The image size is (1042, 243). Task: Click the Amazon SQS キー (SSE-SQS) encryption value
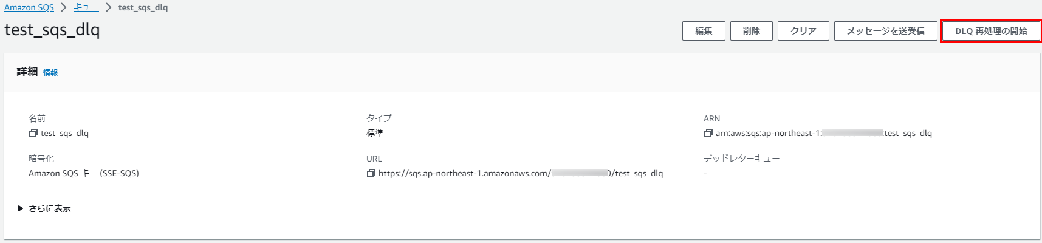point(84,173)
